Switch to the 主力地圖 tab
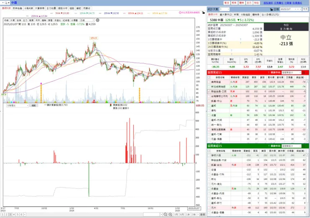310x218 pixels. (51, 8)
